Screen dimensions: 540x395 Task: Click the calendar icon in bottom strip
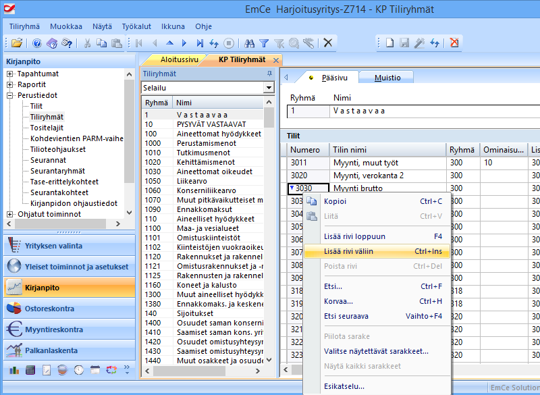pyautogui.click(x=95, y=370)
